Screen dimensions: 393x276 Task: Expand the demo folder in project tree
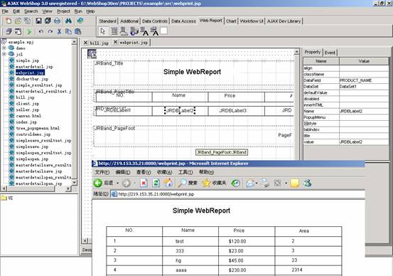click(4, 48)
